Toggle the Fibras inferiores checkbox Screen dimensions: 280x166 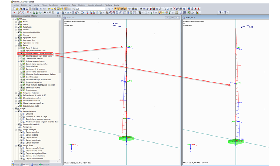click(21, 66)
